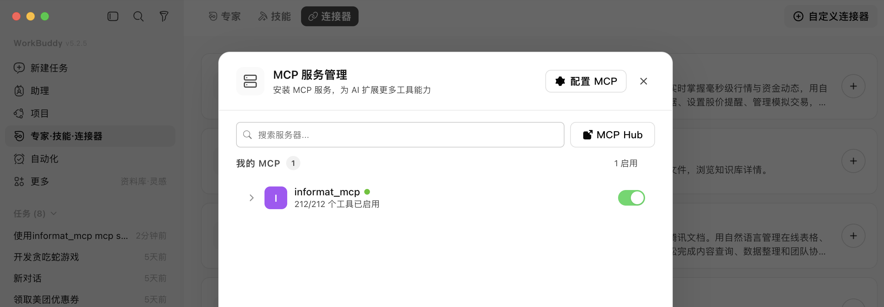This screenshot has width=884, height=307.
Task: Click the gear icon in 配置 MCP
Action: pyautogui.click(x=560, y=81)
